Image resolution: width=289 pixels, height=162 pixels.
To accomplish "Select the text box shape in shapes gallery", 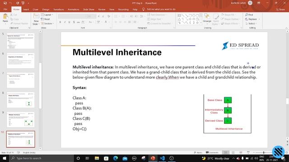I will [179, 15].
